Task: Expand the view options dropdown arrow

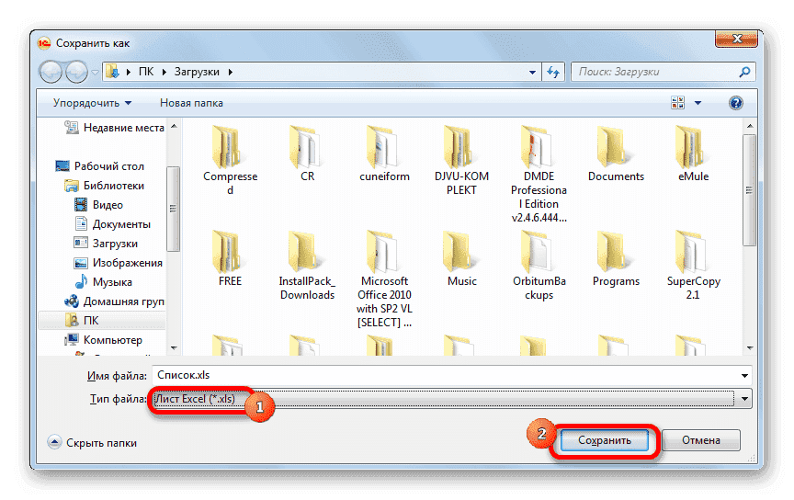Action: pos(698,103)
